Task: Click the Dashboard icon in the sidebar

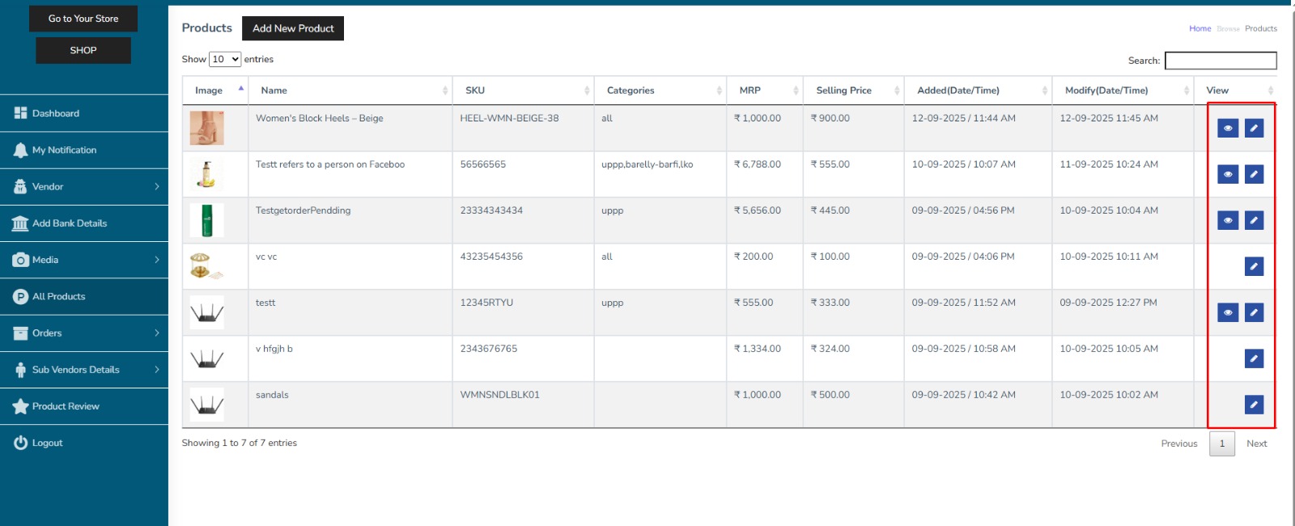Action: pos(20,113)
